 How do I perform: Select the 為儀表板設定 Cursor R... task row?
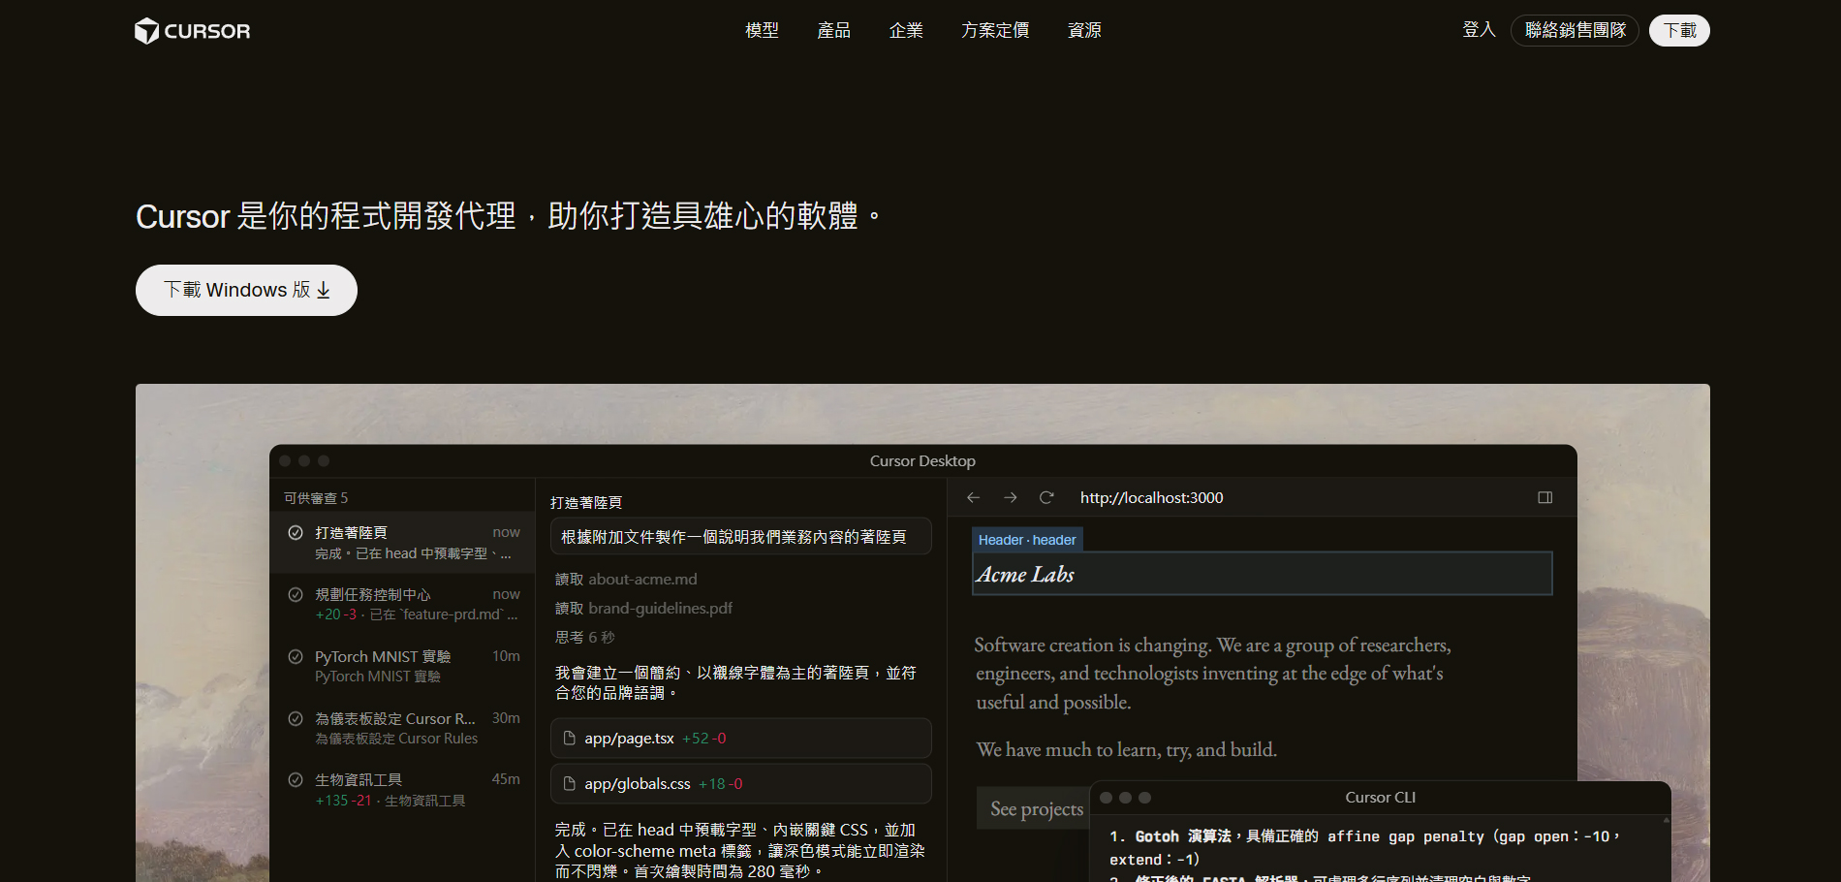(x=403, y=728)
